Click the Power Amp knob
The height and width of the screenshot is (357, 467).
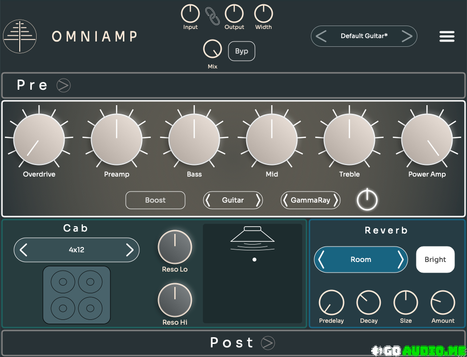point(427,139)
